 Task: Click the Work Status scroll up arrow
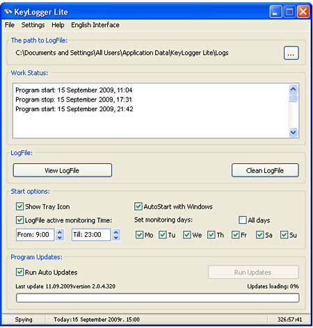coord(293,89)
